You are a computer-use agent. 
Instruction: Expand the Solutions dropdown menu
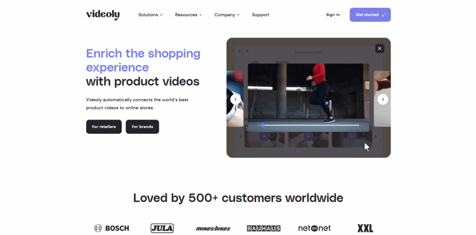tap(150, 14)
